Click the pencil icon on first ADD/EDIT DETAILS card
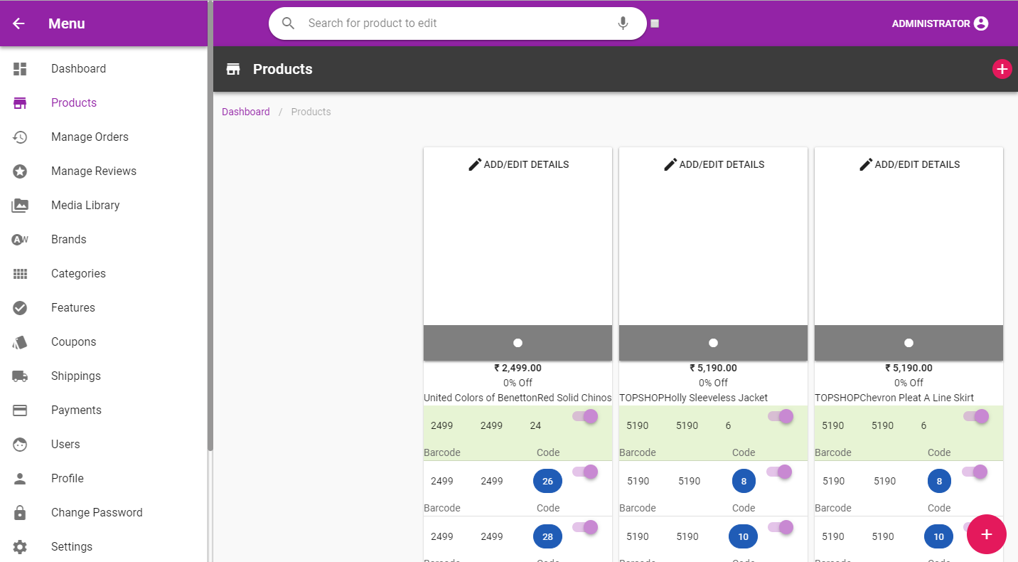This screenshot has height=562, width=1018. (475, 164)
